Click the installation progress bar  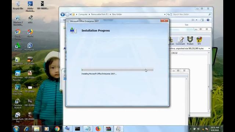coord(117,70)
